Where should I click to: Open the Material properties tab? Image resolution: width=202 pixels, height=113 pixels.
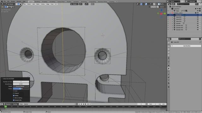(169, 83)
